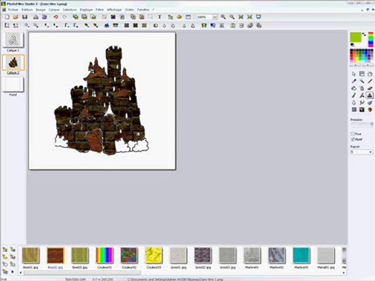Select the smudge finger tool

pos(362,103)
